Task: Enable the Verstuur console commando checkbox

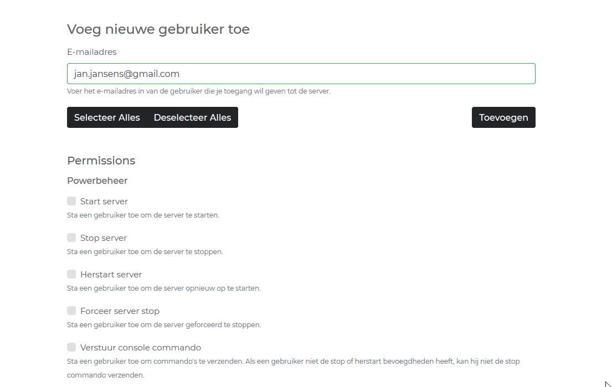Action: click(71, 347)
